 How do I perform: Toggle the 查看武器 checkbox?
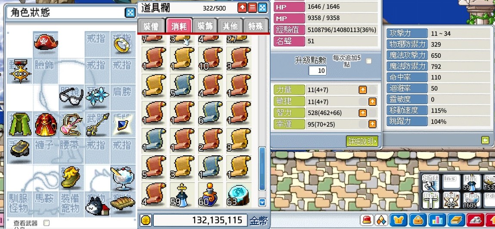click(x=46, y=223)
